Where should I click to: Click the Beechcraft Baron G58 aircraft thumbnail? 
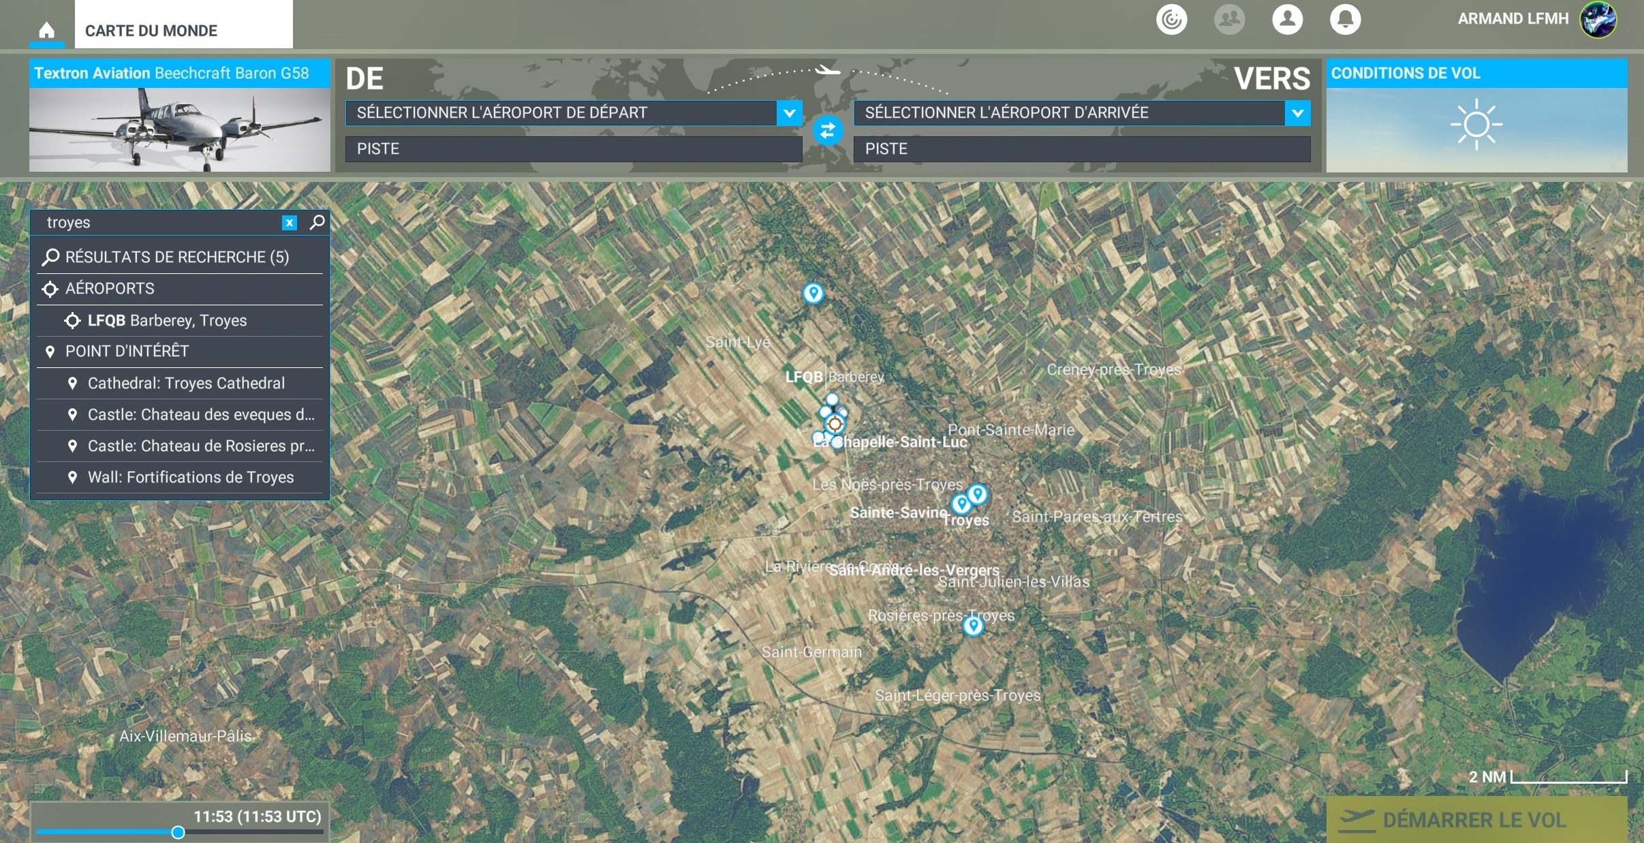tap(179, 129)
